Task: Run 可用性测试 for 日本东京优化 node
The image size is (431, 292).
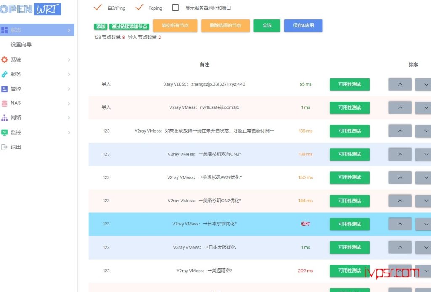Action: coord(350,224)
